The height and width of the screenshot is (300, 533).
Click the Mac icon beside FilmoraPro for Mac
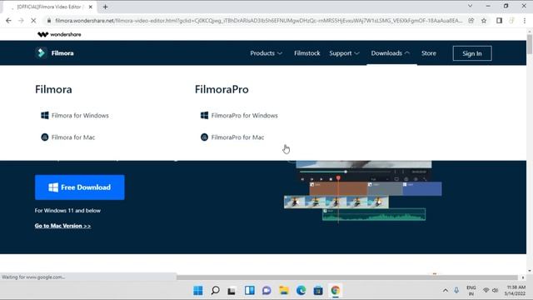204,137
